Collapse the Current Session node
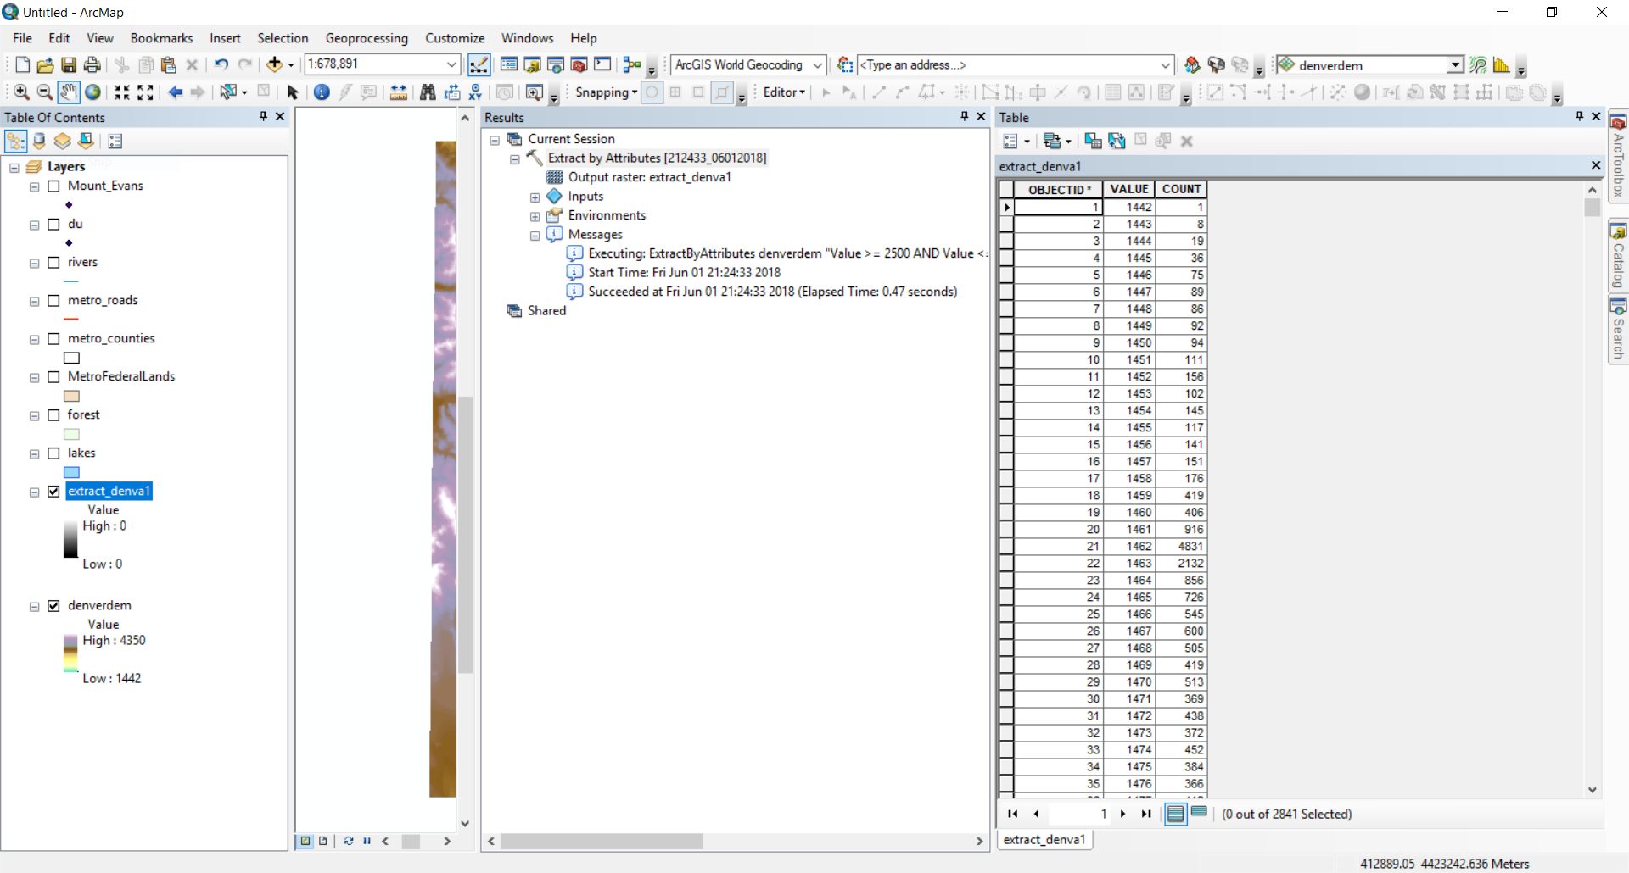 click(495, 141)
